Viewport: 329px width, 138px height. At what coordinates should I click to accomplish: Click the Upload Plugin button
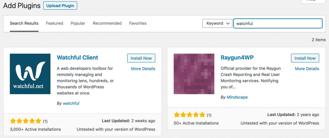click(60, 6)
